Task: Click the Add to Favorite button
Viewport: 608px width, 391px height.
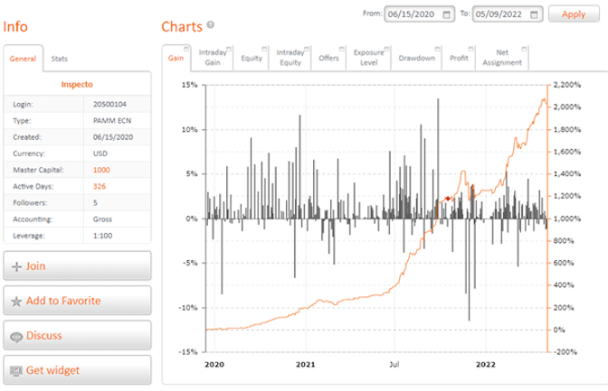Action: tap(77, 301)
